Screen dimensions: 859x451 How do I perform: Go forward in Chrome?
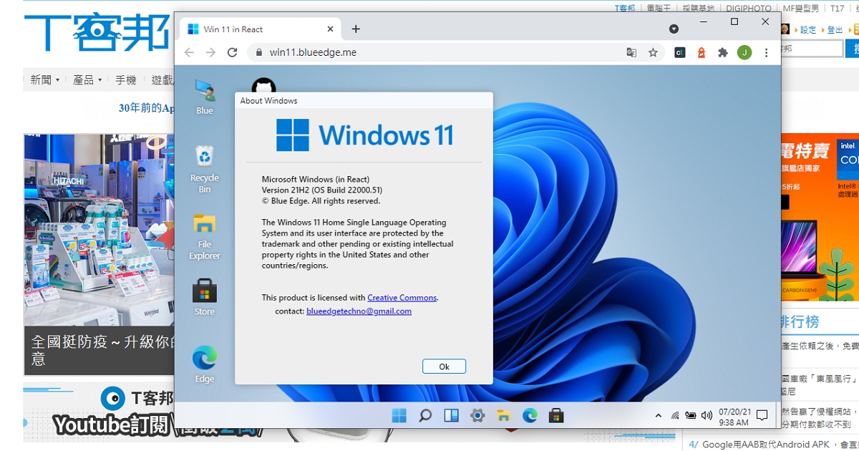[210, 52]
